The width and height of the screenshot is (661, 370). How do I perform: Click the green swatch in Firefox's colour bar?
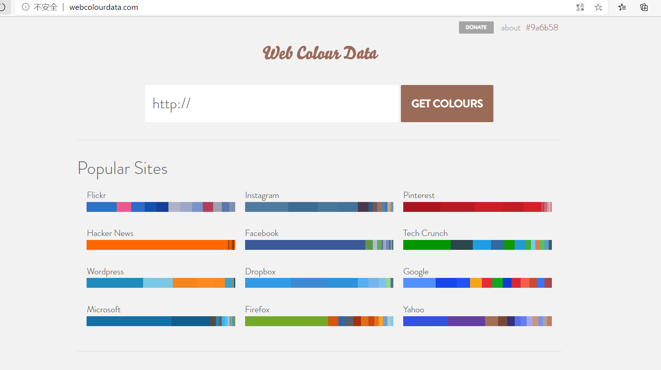286,321
